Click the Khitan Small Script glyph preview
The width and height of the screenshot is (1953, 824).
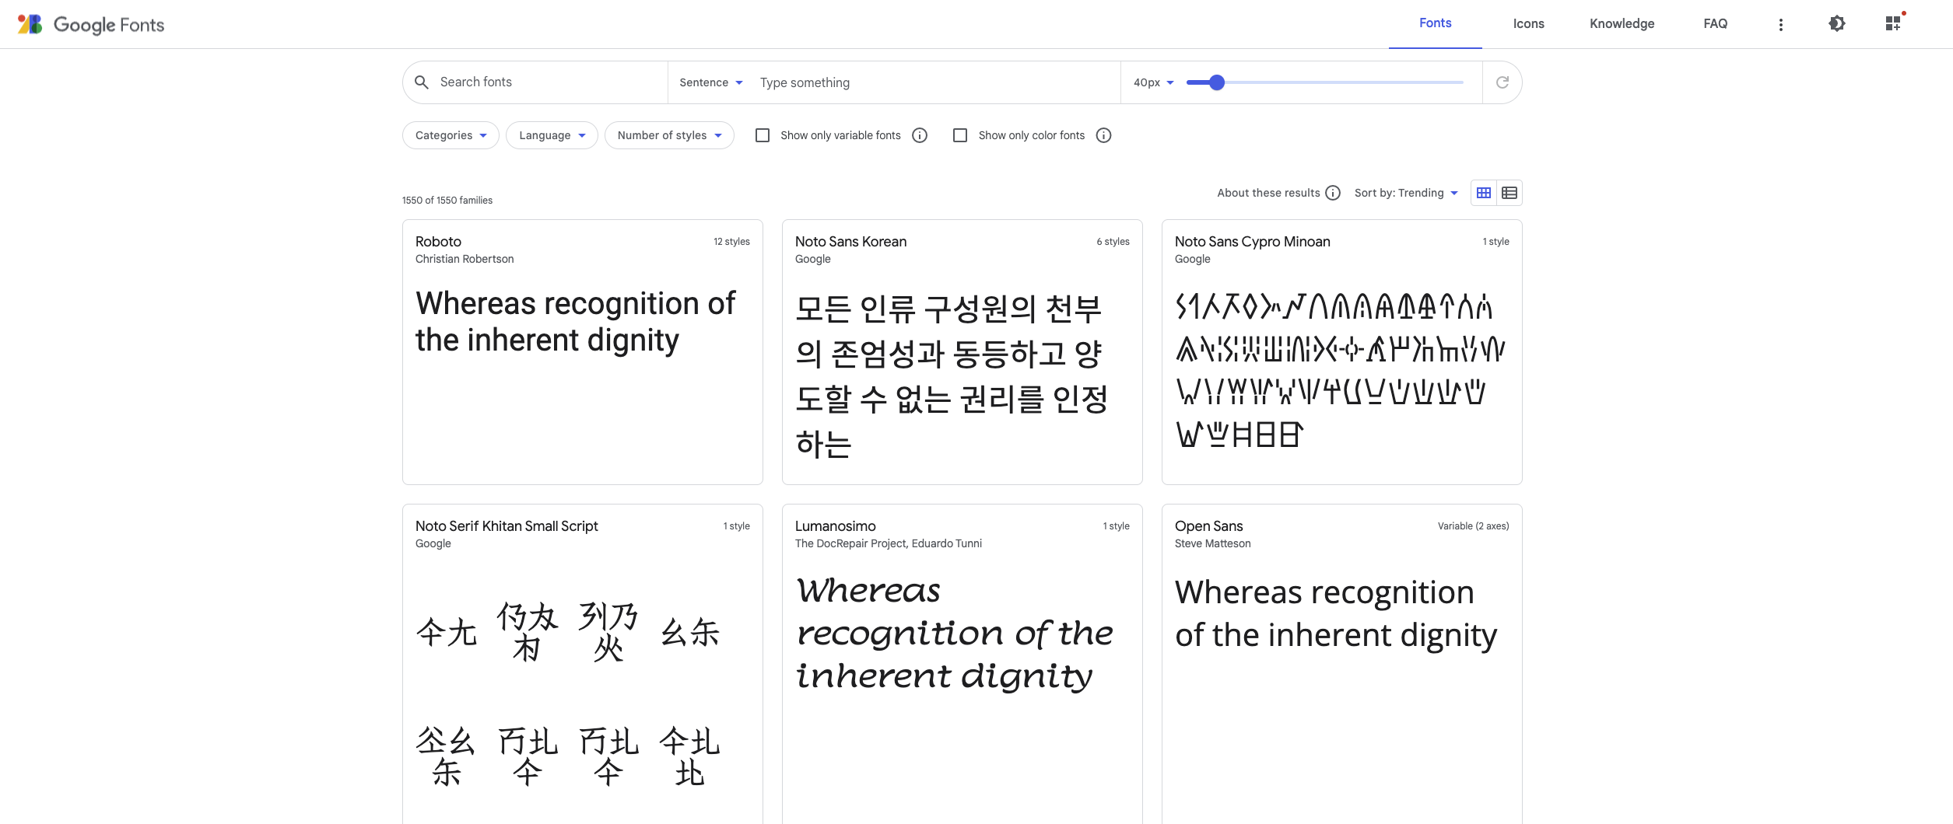(568, 692)
